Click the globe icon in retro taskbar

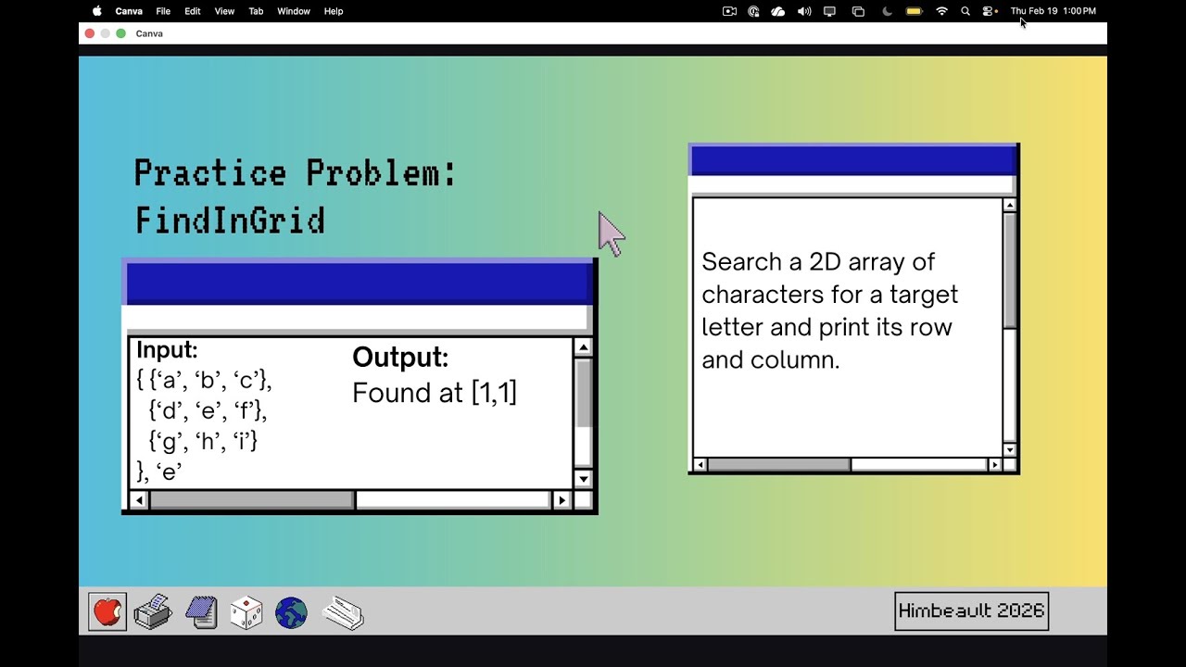[291, 613]
